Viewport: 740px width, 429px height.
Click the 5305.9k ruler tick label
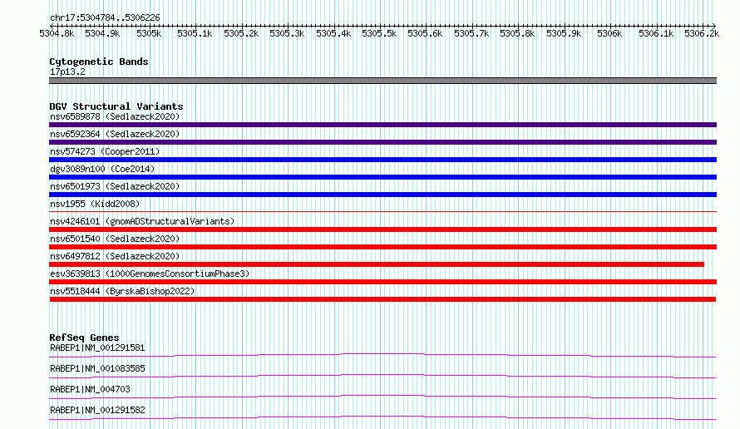point(564,33)
